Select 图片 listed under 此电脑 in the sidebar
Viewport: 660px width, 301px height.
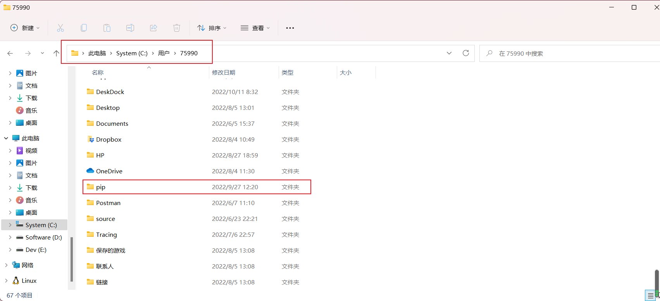31,163
